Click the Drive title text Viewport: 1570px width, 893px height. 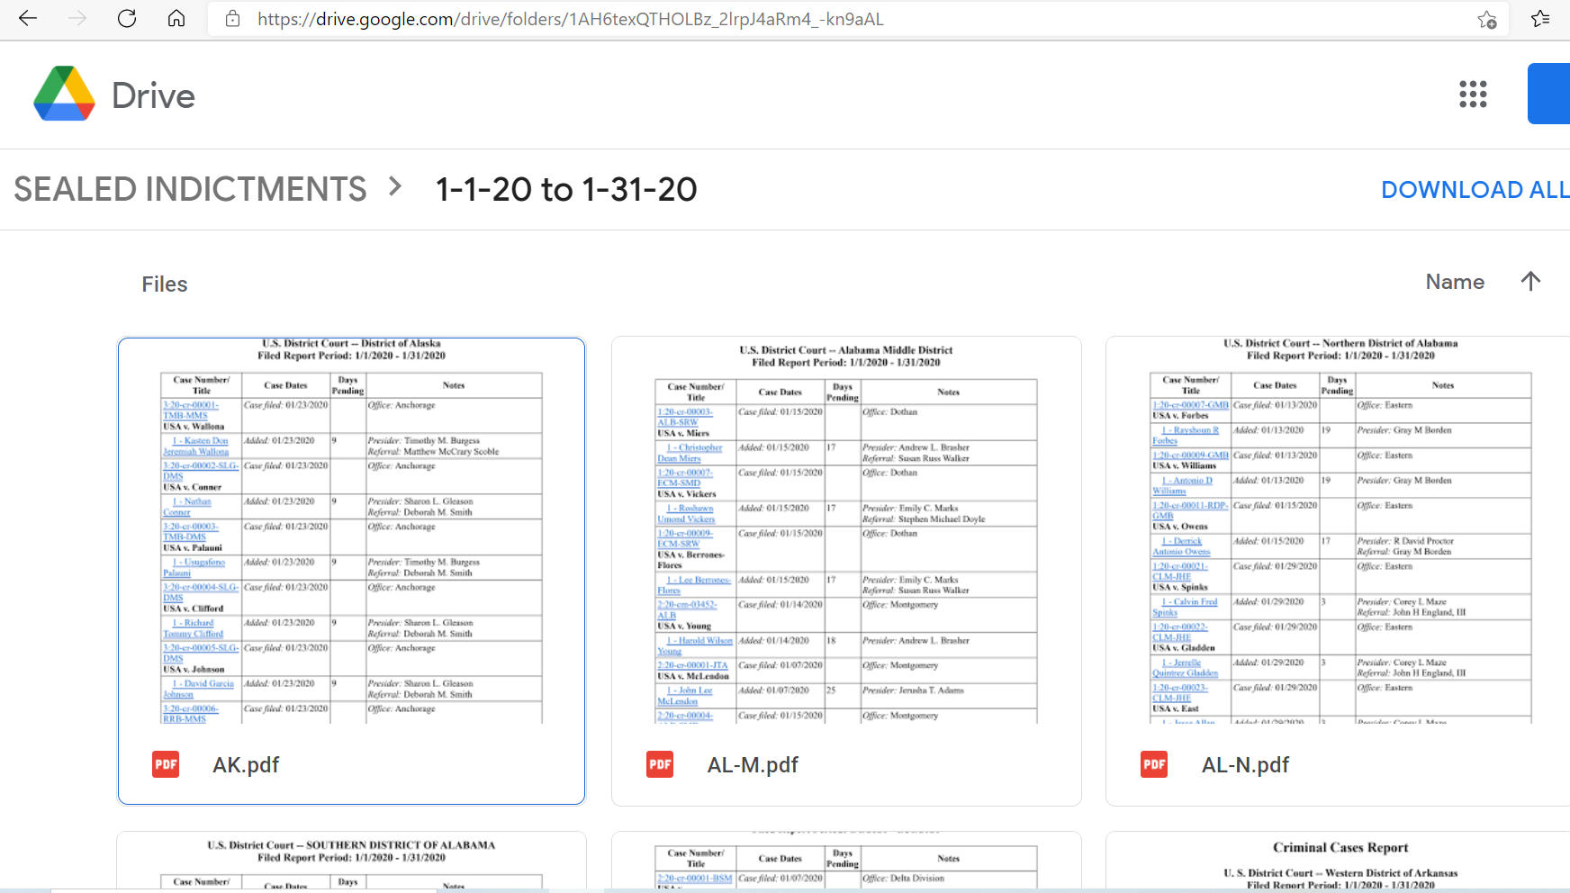(153, 95)
